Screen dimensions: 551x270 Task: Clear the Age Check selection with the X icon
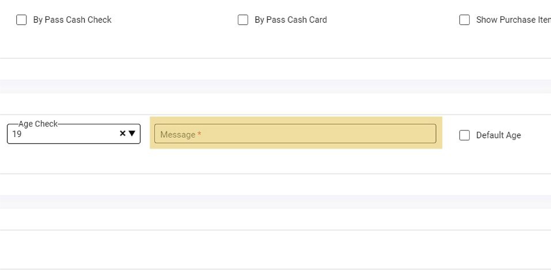pyautogui.click(x=122, y=133)
